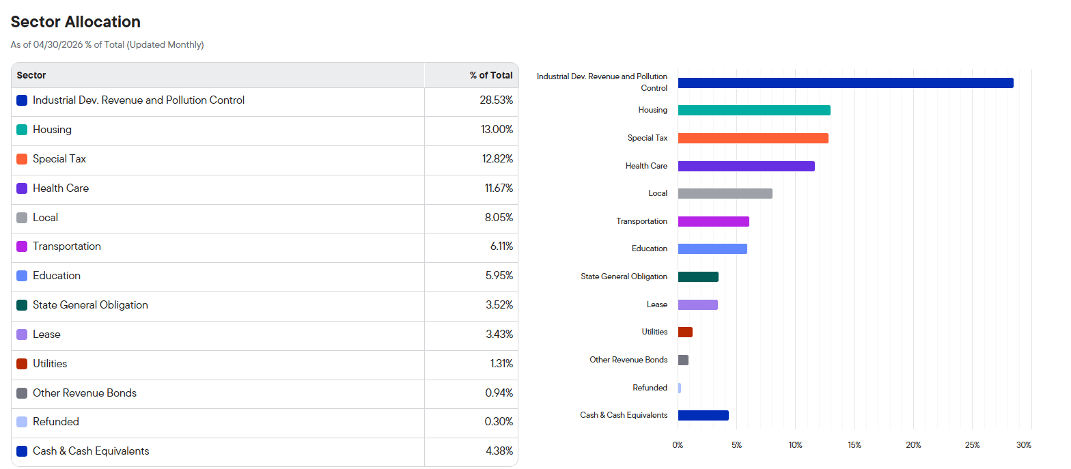The height and width of the screenshot is (469, 1071).
Task: Select the Local gray bar in chart
Action: (x=725, y=193)
